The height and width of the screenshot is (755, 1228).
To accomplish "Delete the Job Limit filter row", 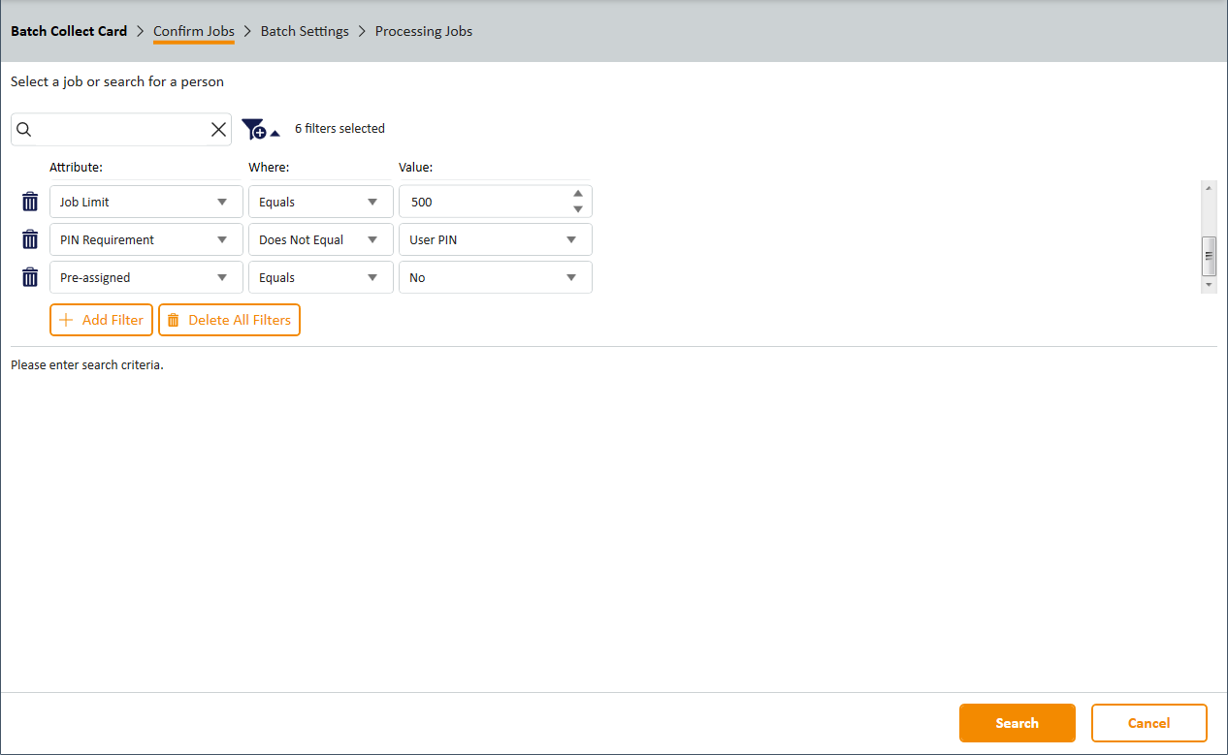I will 30,202.
